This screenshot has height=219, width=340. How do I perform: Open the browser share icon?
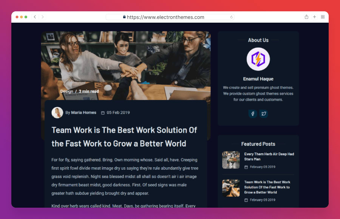coord(306,17)
